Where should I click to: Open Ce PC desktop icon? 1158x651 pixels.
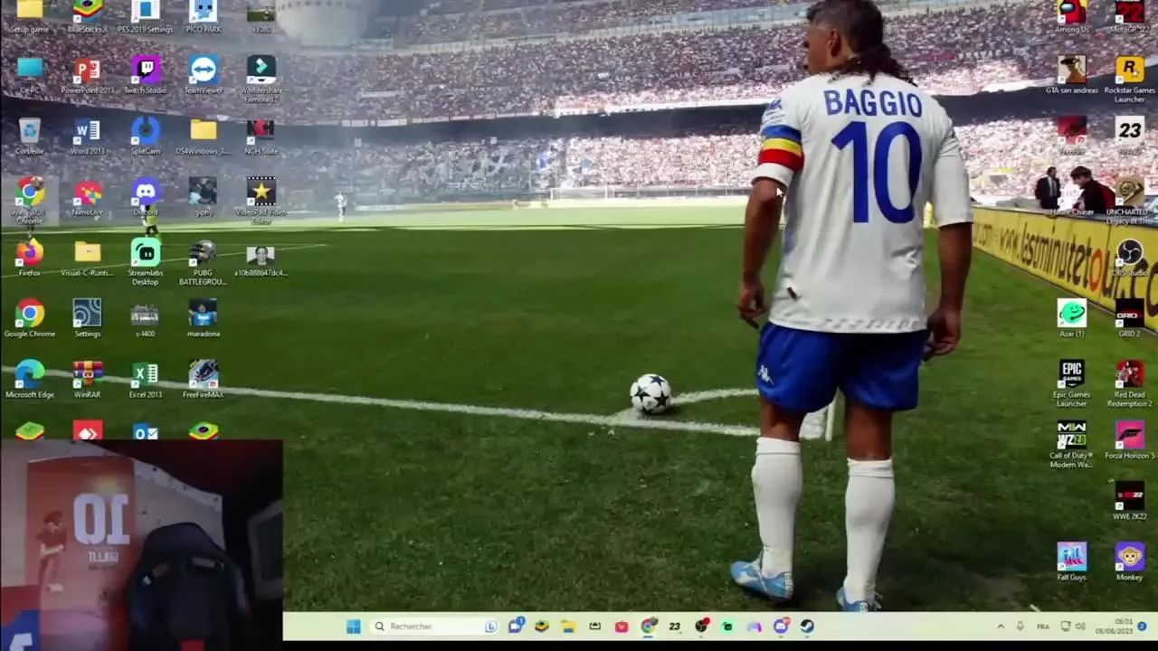pyautogui.click(x=29, y=75)
